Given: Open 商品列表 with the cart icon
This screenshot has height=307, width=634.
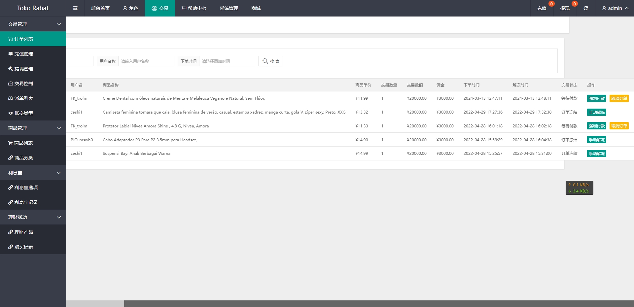Looking at the screenshot, I should (33, 143).
